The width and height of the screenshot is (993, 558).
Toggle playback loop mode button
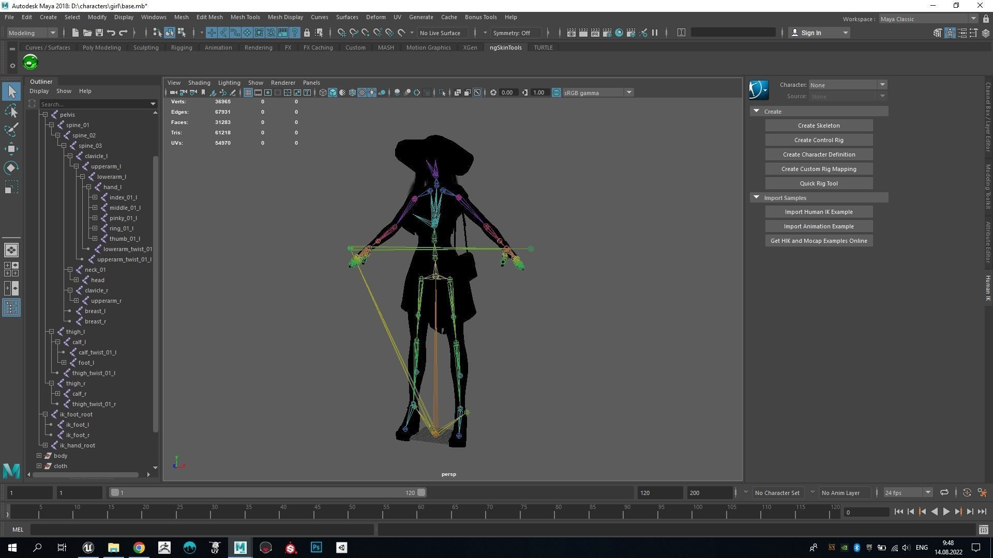(944, 492)
